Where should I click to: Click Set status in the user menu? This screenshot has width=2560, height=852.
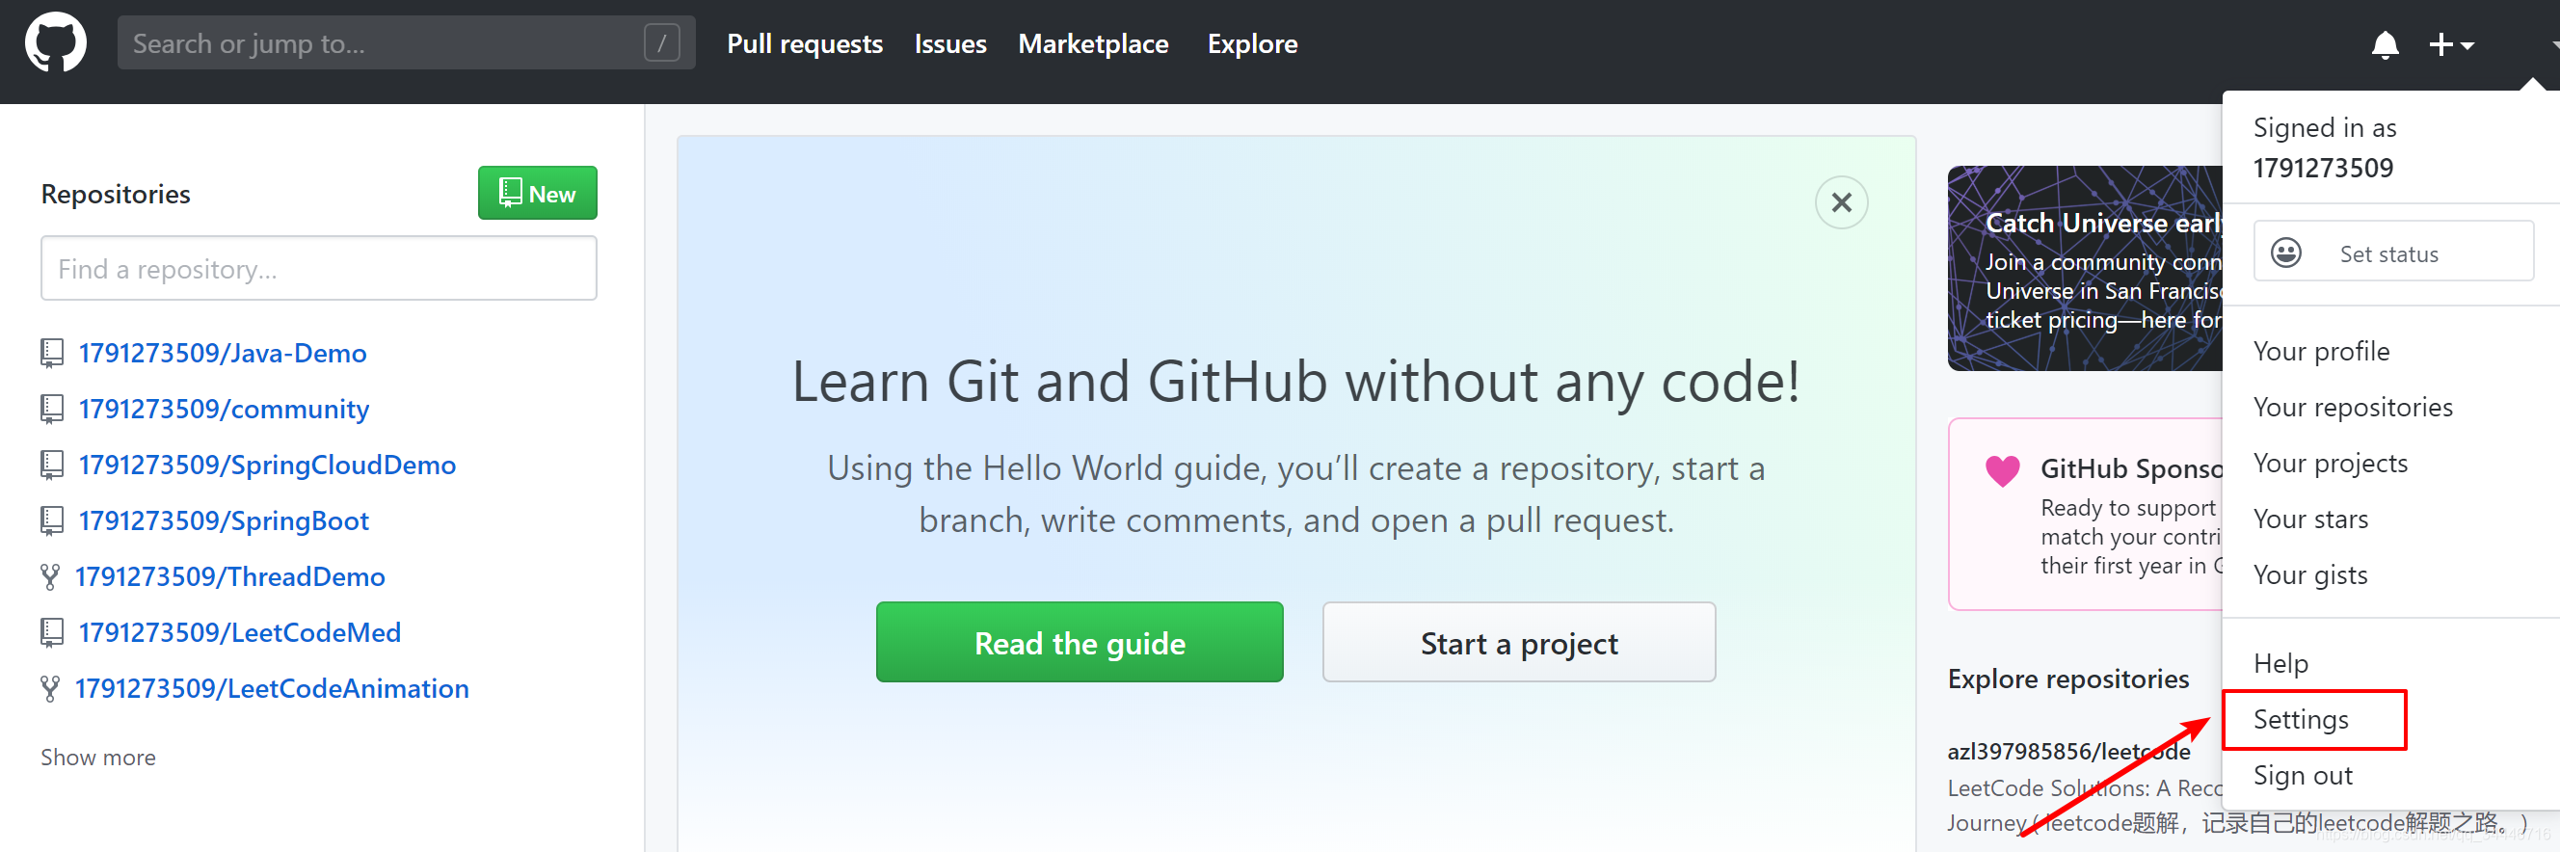tap(2393, 252)
